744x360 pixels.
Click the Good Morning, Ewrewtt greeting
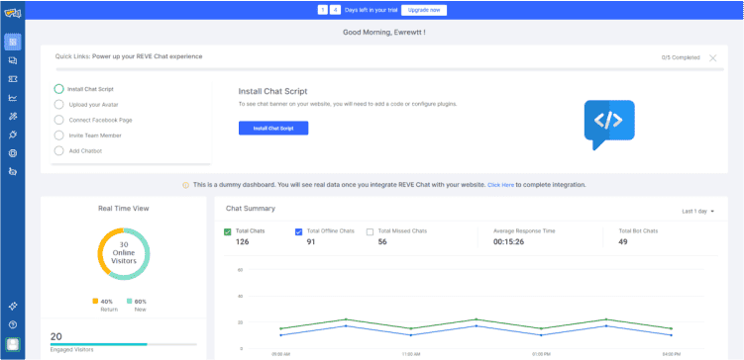(x=384, y=33)
